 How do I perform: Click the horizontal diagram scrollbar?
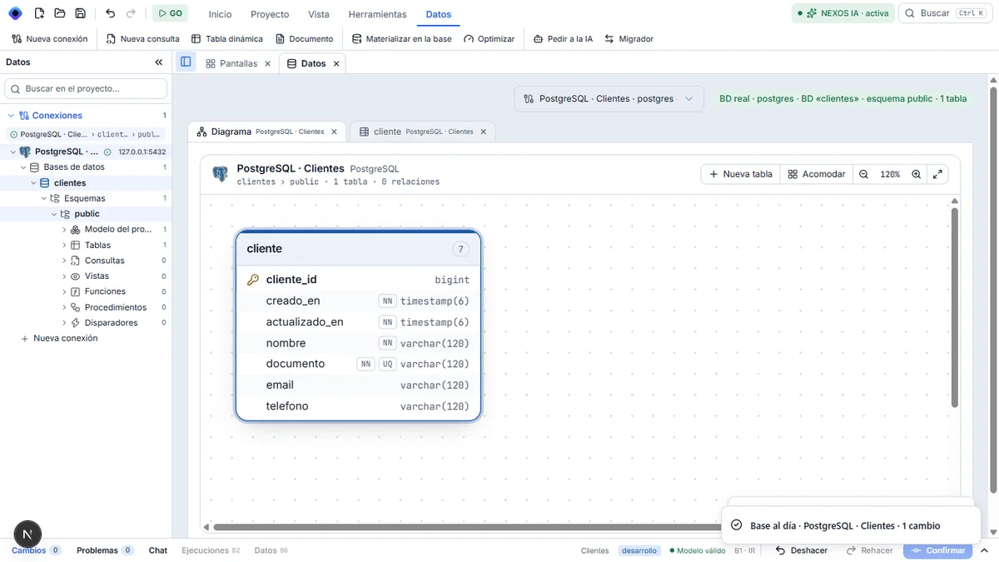(x=466, y=527)
